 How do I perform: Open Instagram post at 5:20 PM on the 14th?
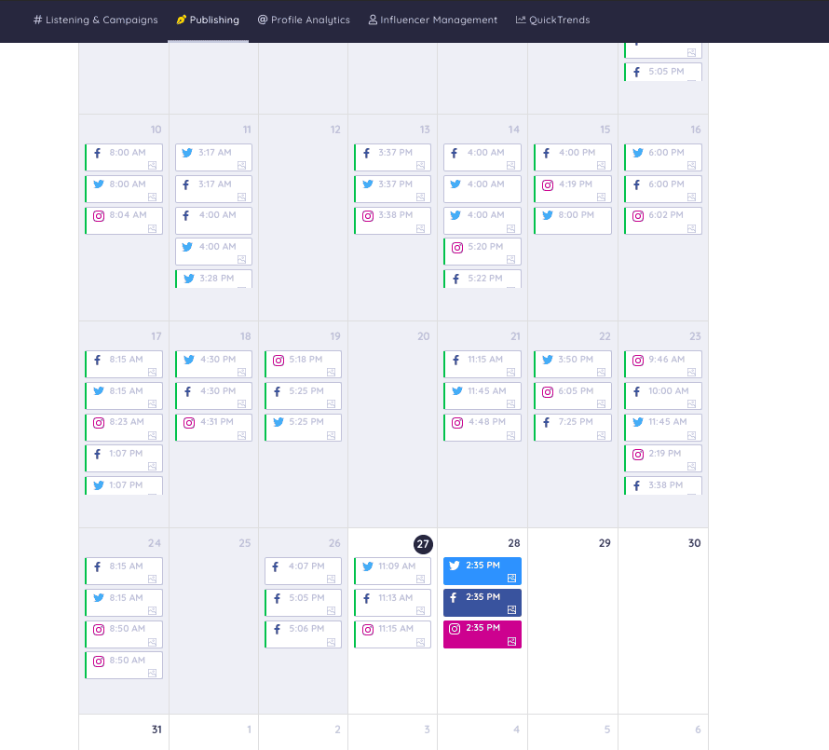482,252
